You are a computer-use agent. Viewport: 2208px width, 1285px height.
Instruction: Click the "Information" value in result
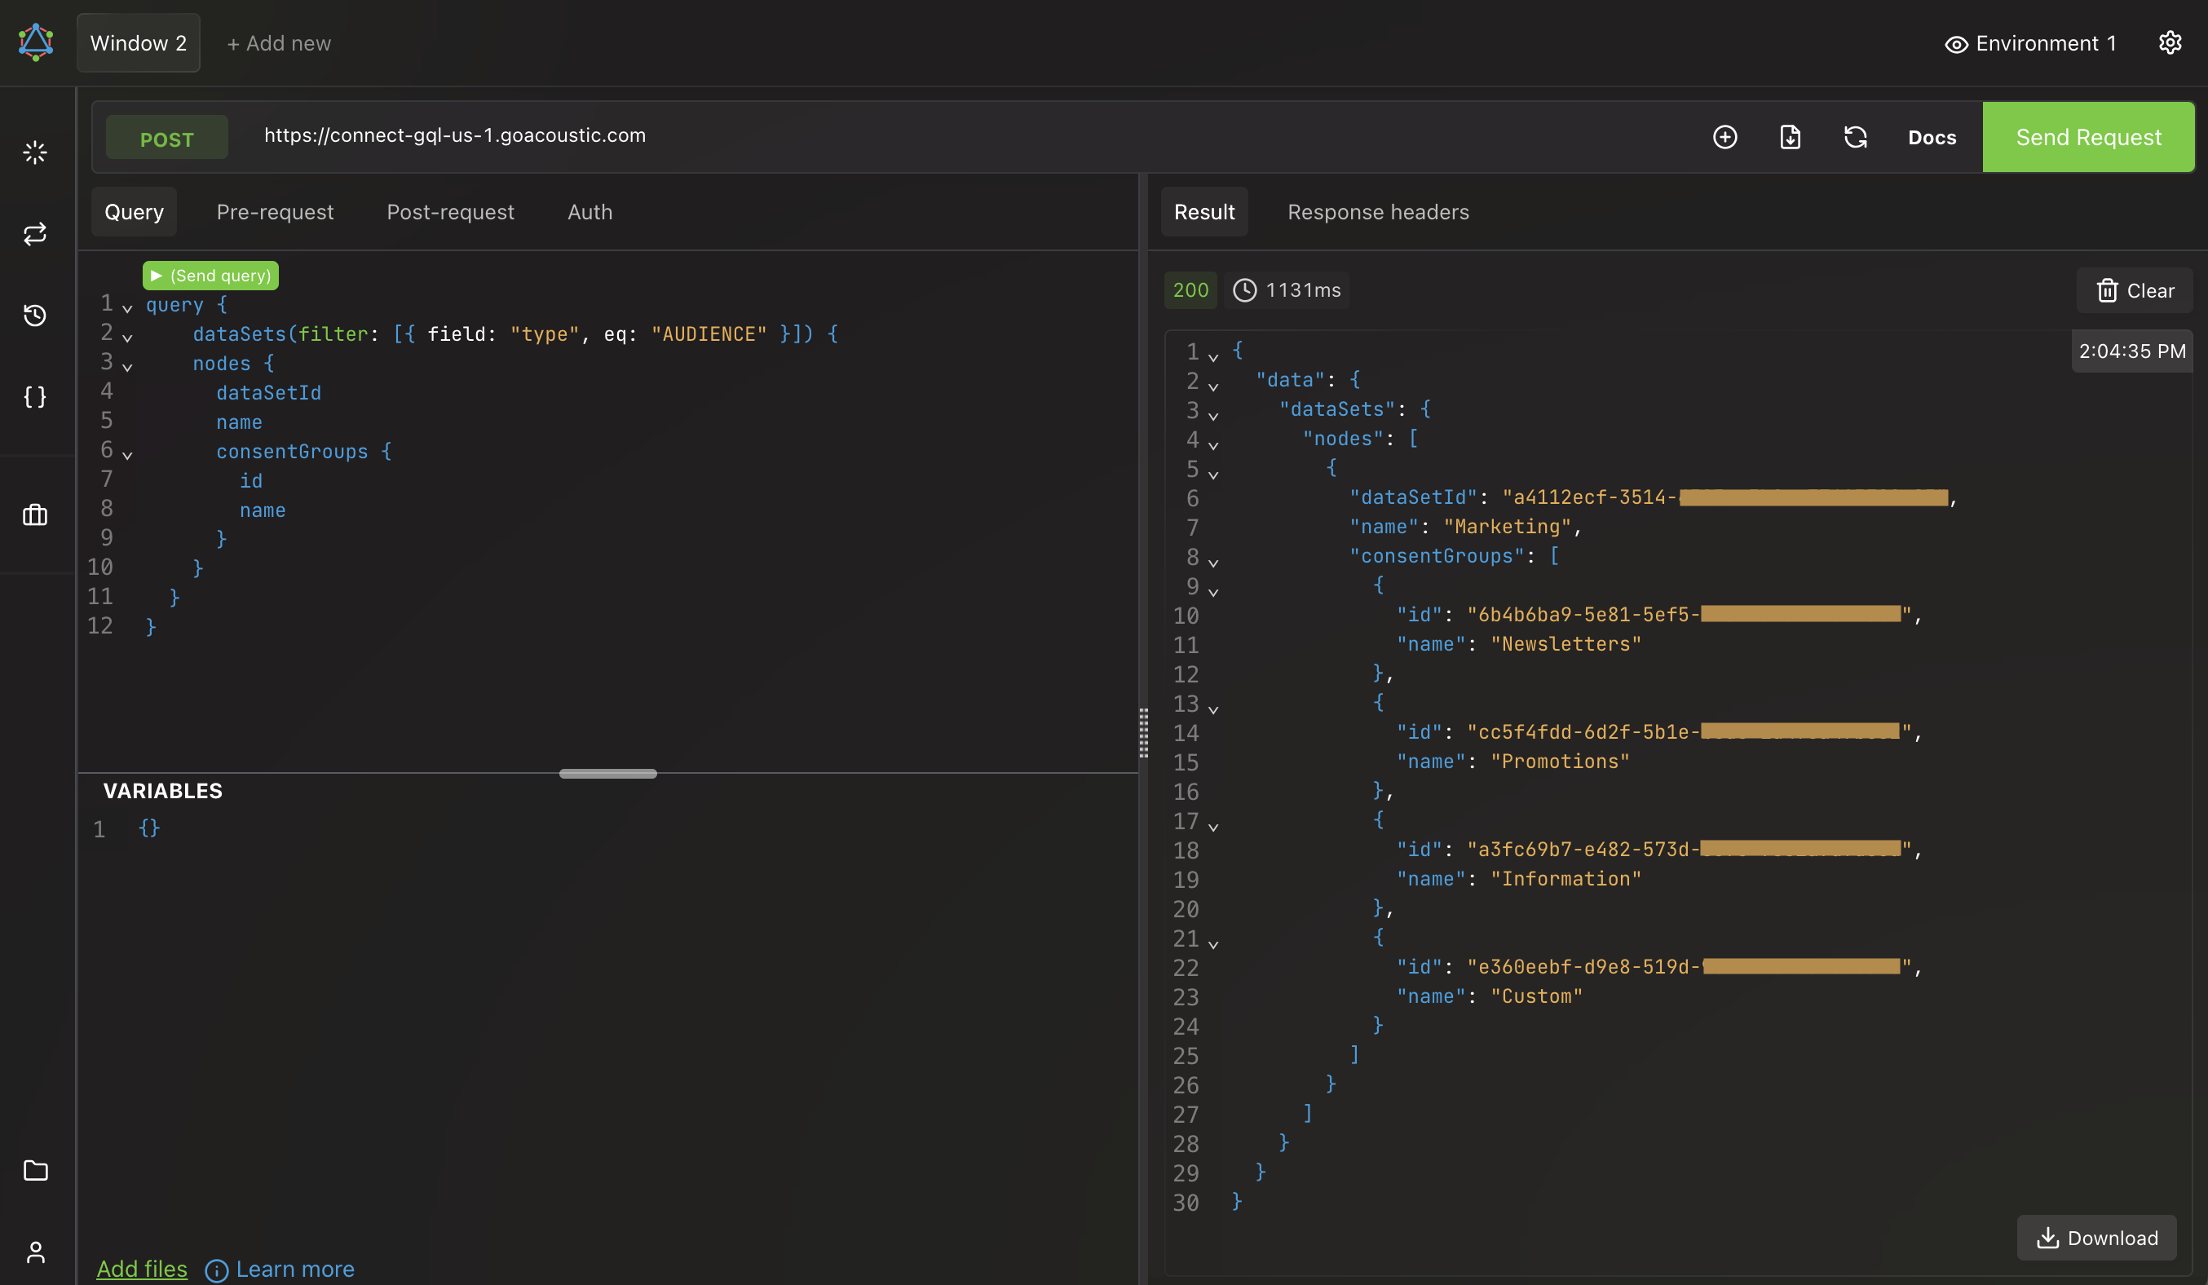coord(1565,879)
